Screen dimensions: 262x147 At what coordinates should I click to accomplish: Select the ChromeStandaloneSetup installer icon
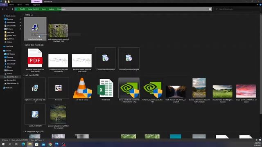tap(106, 58)
